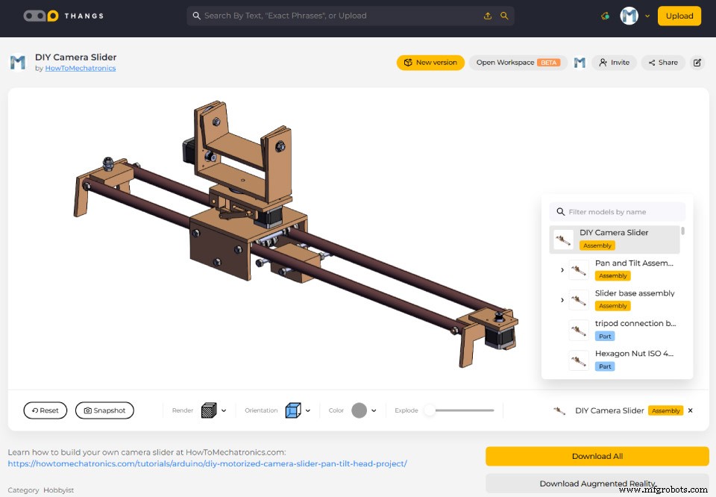Open the Share options
The image size is (716, 497).
(x=662, y=62)
